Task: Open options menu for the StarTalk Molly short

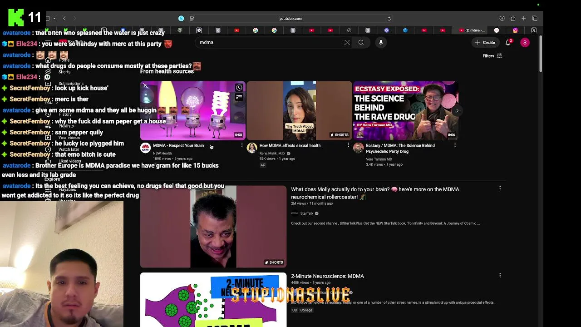Action: 500,188
